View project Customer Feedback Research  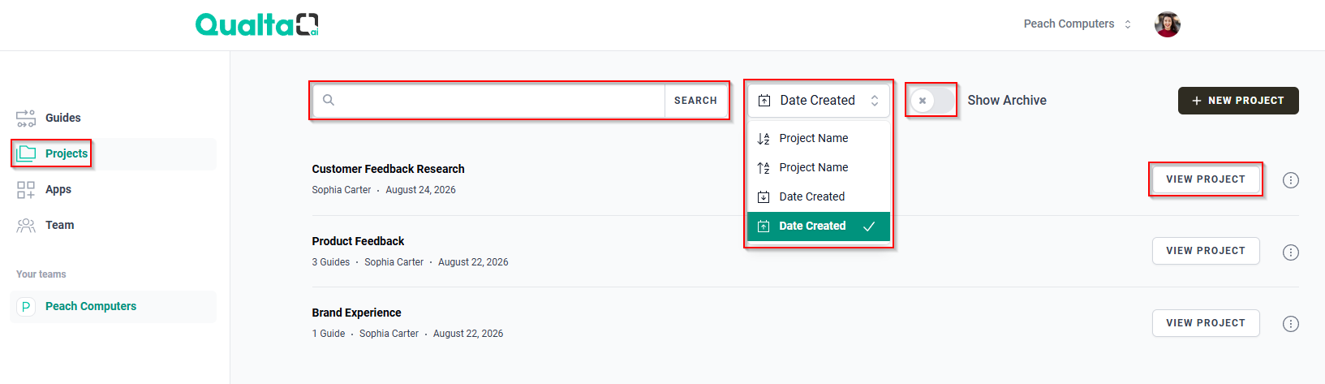1206,179
